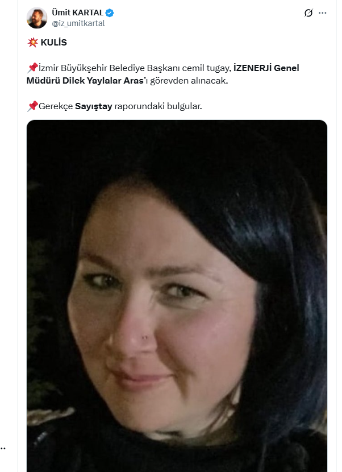Click the pushpin emoji before İzmir
This screenshot has height=472, width=342.
coord(32,68)
